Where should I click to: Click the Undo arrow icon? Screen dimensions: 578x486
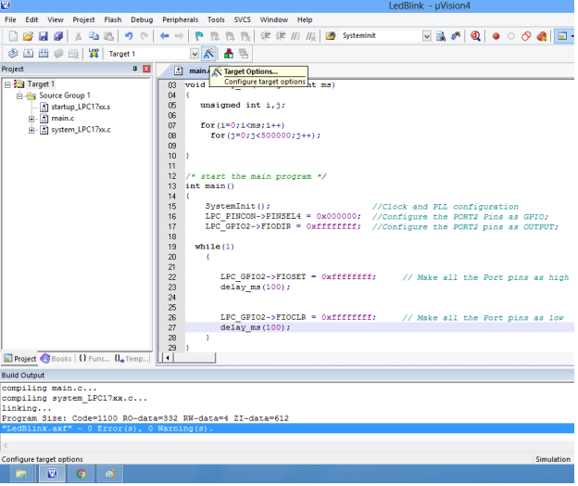click(129, 36)
